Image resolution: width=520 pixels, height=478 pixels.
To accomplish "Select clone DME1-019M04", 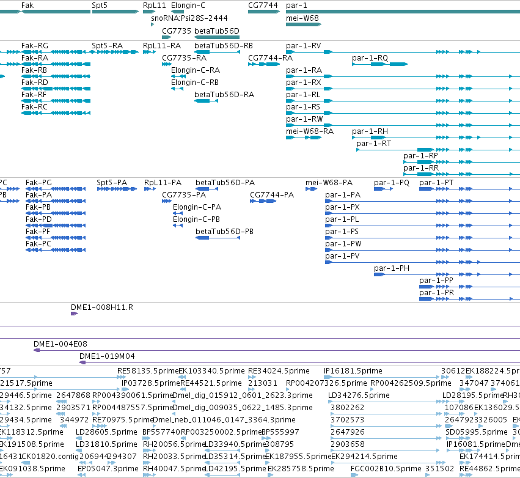I will click(299, 362).
